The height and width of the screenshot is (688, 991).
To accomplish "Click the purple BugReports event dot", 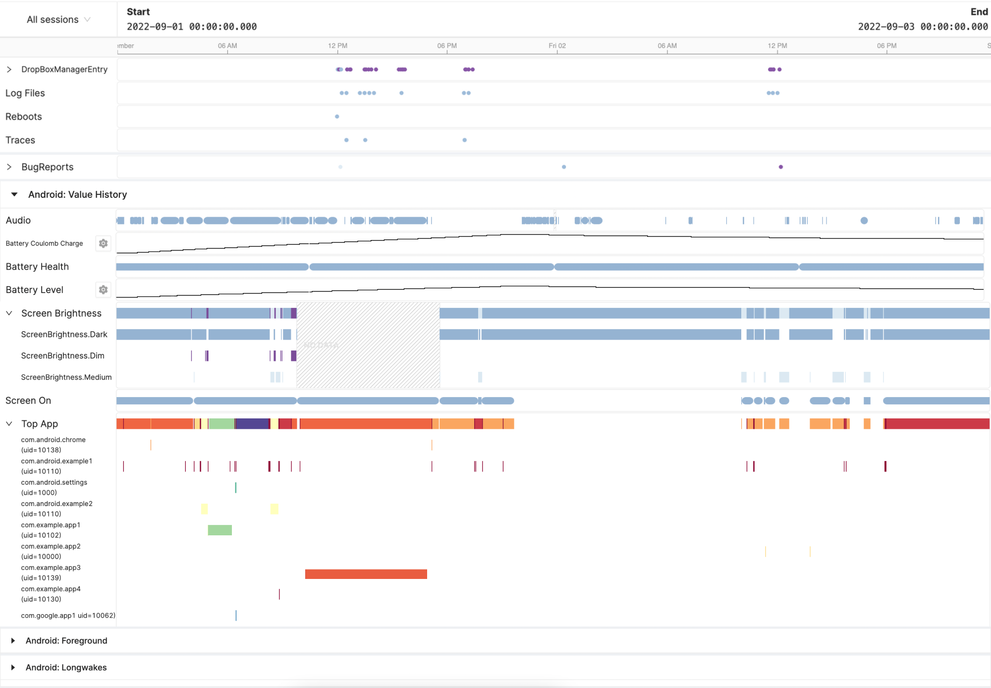I will click(781, 167).
